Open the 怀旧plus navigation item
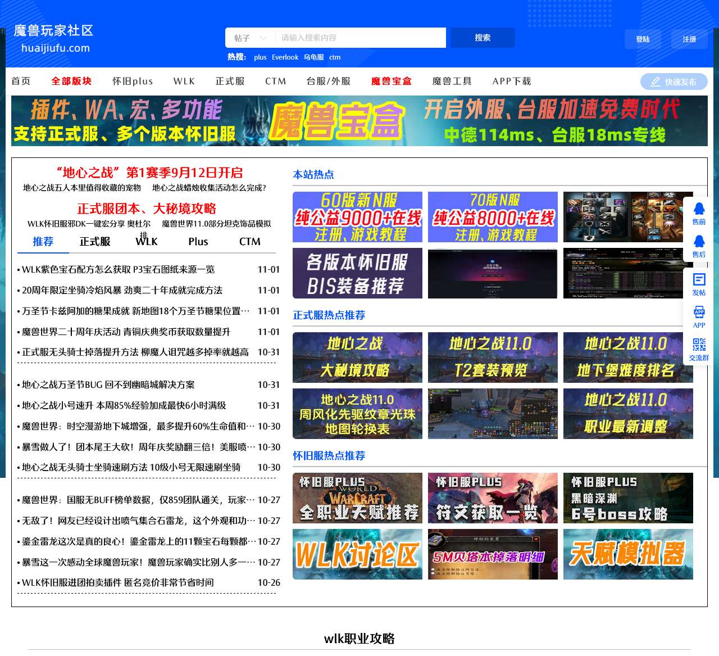Viewport: 719px width, 656px height. 133,81
